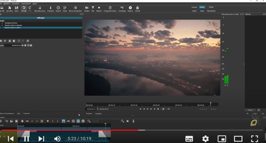Open the Cronologia history panel
The width and height of the screenshot is (266, 143).
(122, 9)
